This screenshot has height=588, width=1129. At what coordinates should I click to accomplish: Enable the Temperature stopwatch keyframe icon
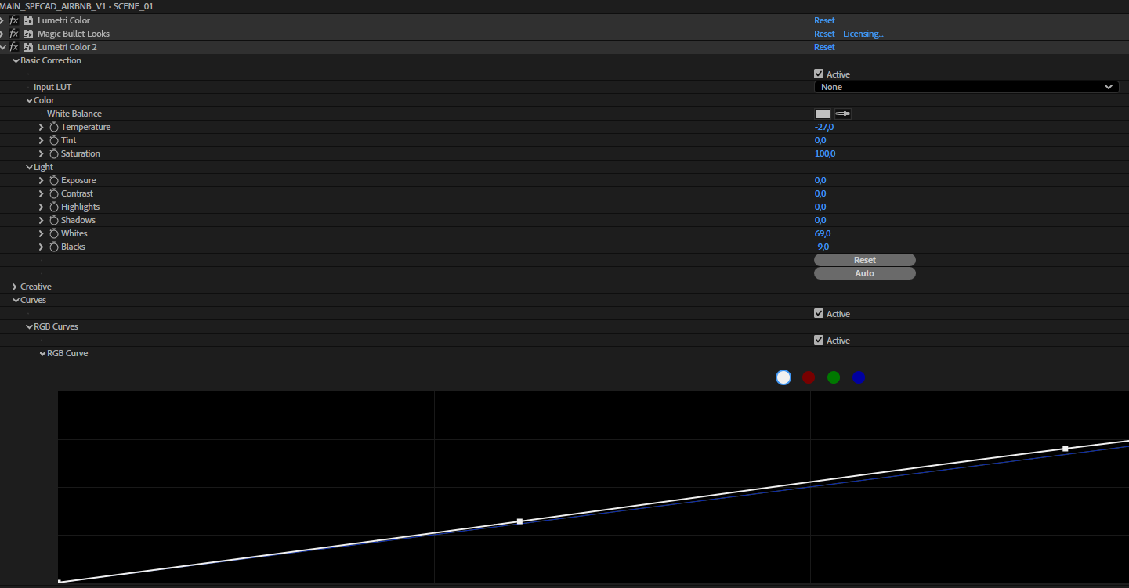coord(54,127)
